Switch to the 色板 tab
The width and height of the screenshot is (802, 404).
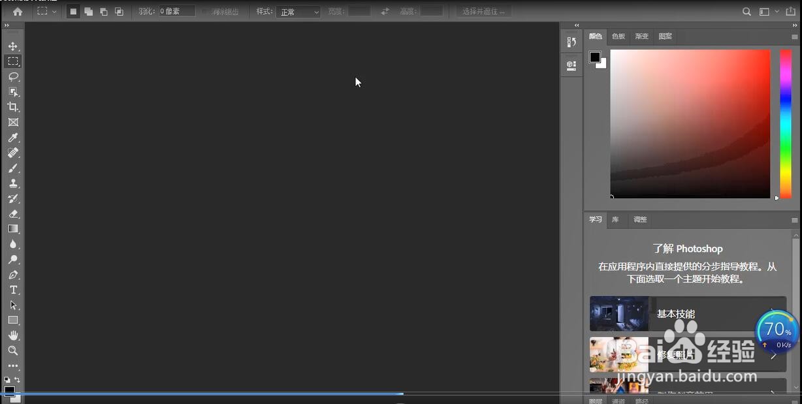point(618,37)
